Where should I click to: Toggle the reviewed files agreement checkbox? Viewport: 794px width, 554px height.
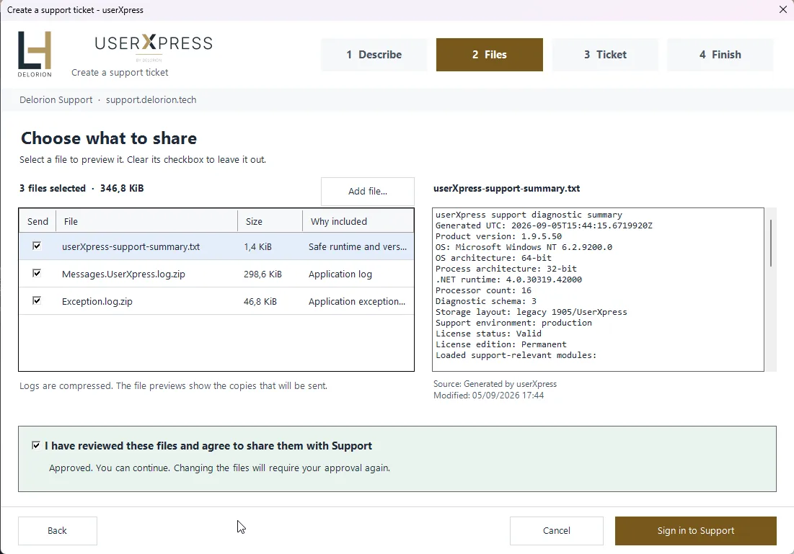point(36,445)
